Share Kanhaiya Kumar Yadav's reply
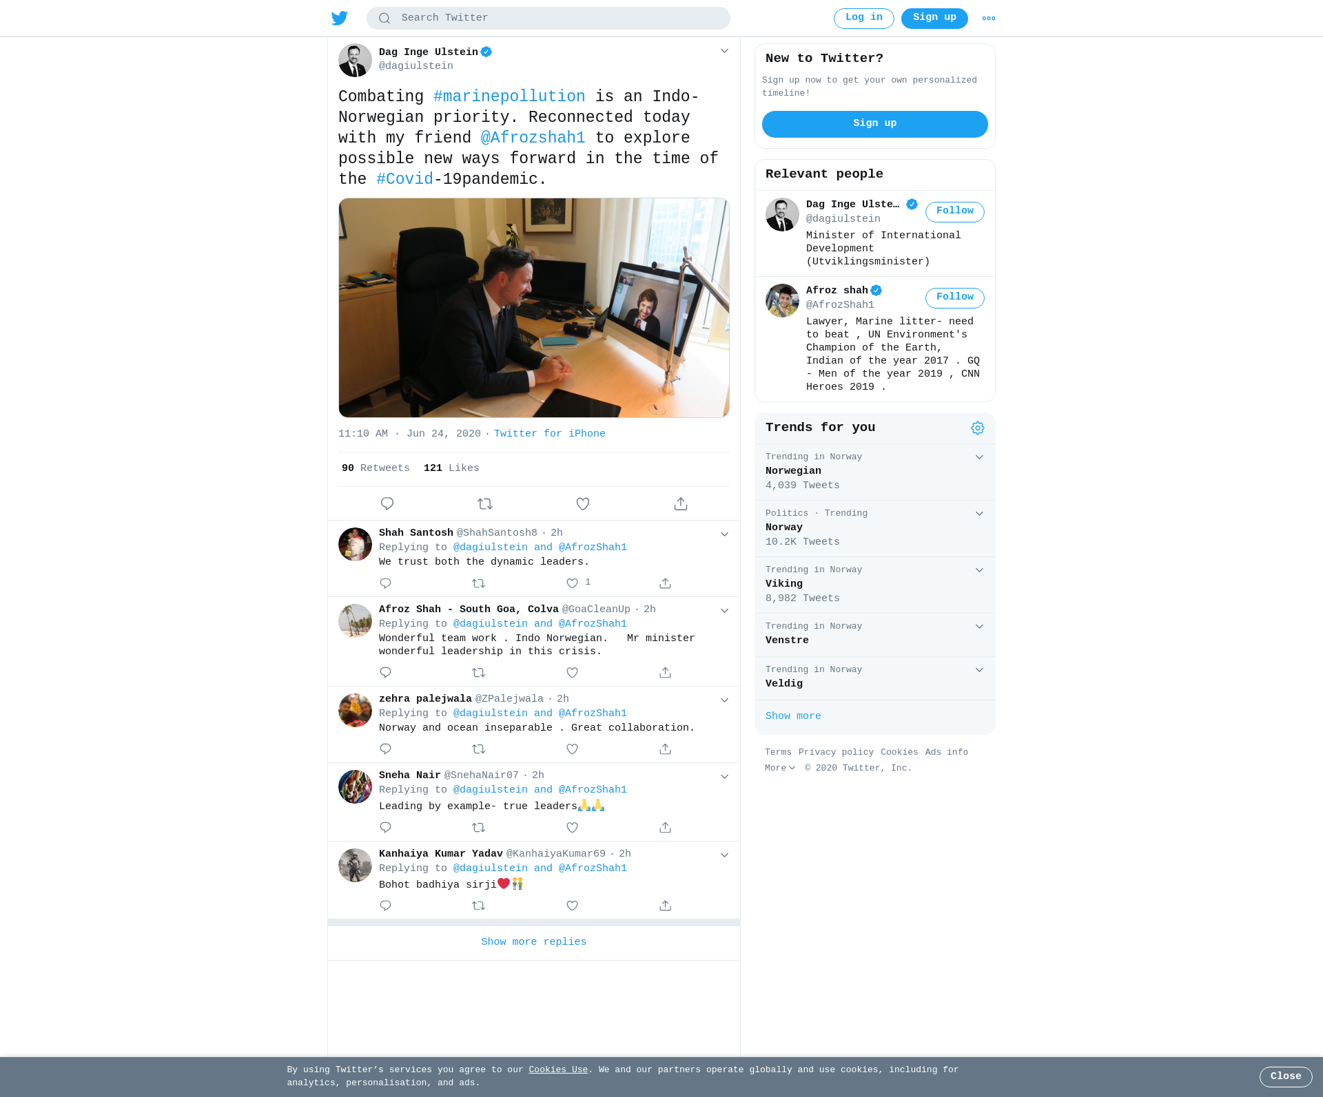The height and width of the screenshot is (1097, 1323). [665, 906]
